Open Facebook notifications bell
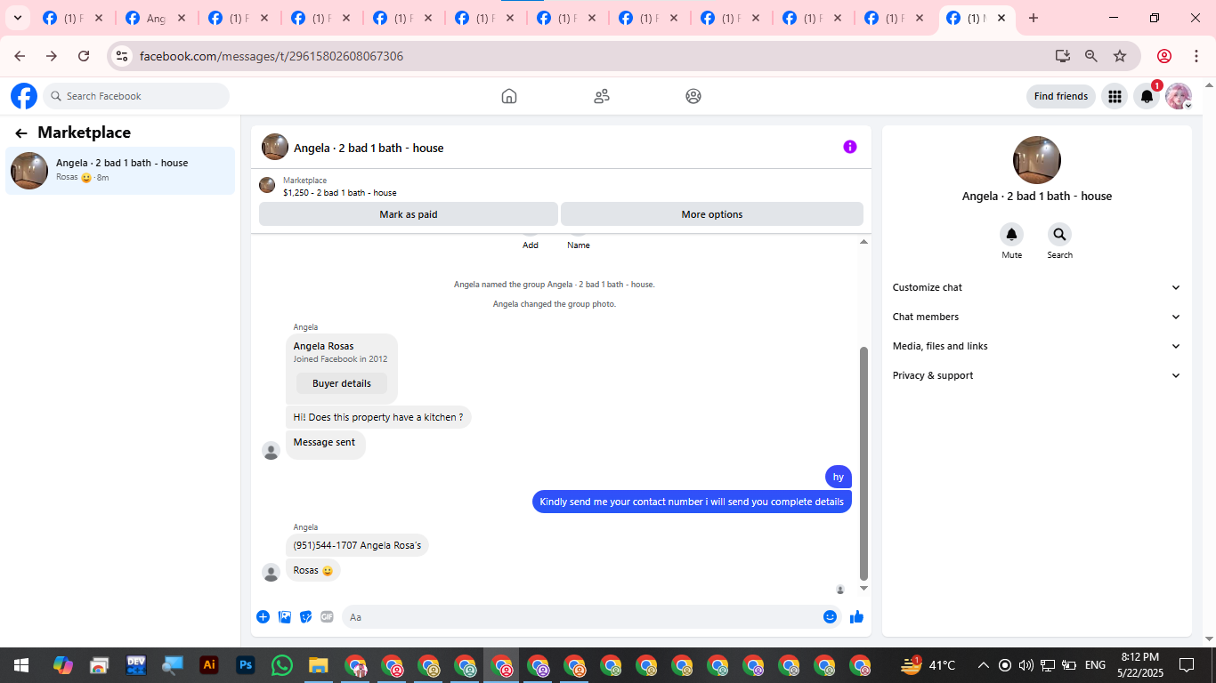Viewport: 1216px width, 683px height. (x=1147, y=96)
